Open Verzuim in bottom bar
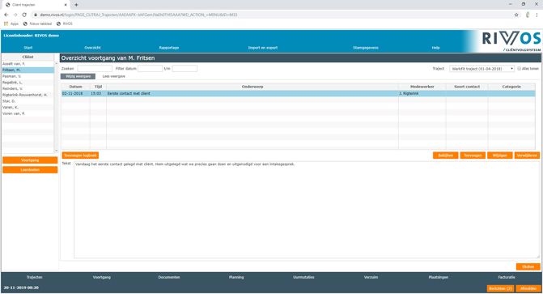Viewport: 543px width, 294px height. coord(371,277)
